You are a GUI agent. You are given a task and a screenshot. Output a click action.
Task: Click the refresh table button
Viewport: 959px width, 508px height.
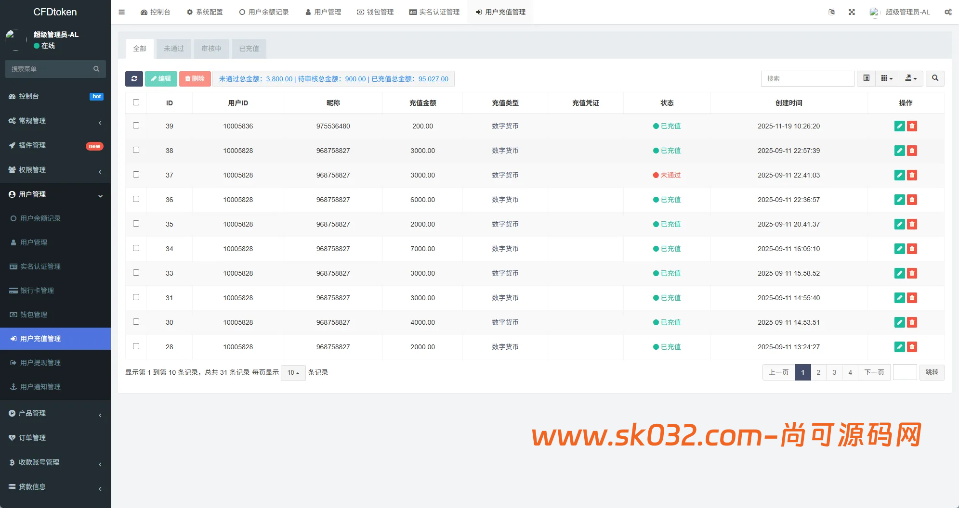click(x=134, y=79)
